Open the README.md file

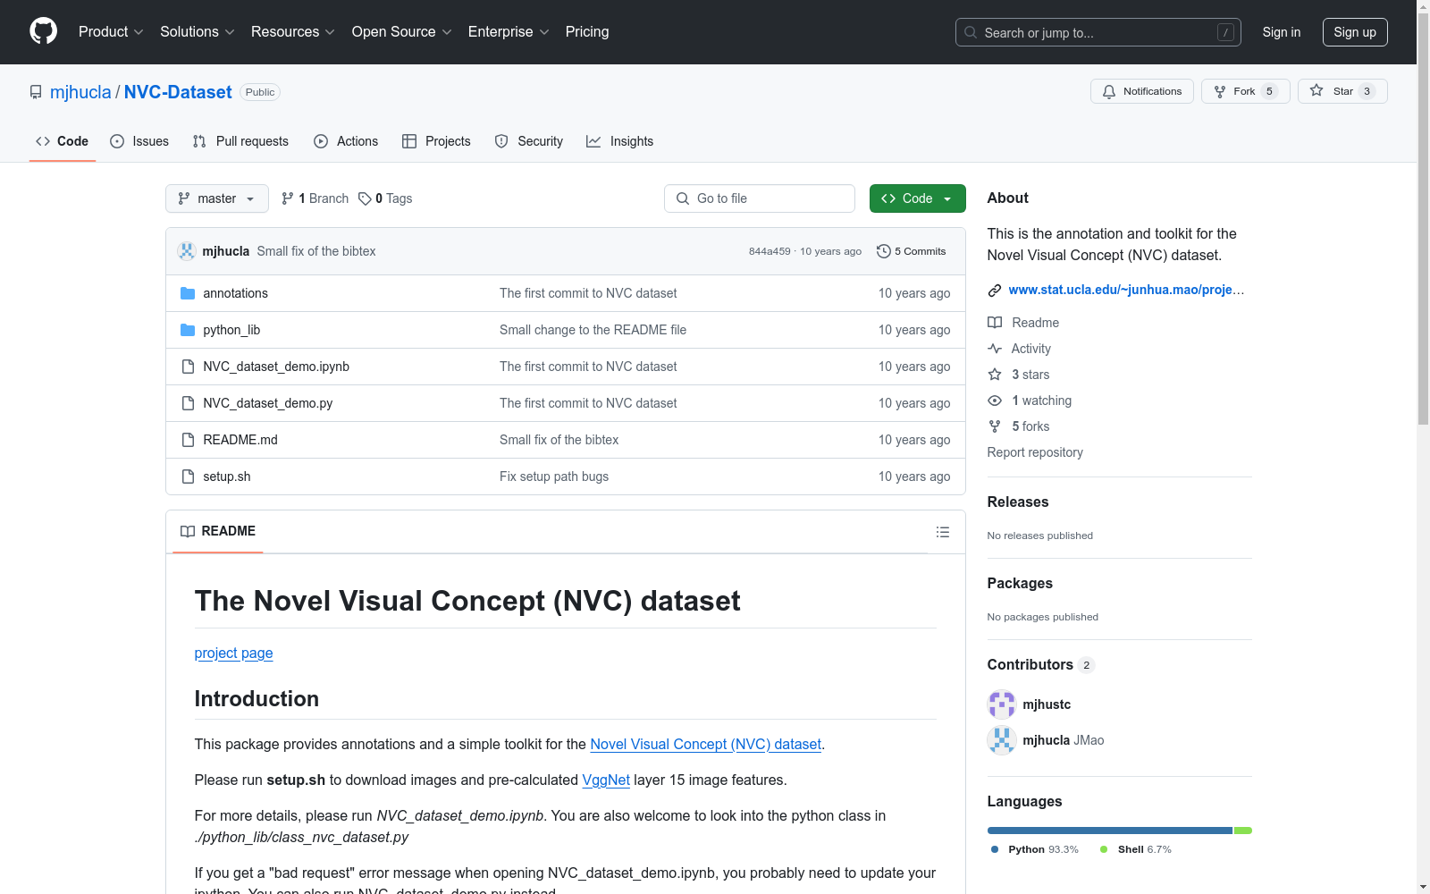(x=240, y=440)
